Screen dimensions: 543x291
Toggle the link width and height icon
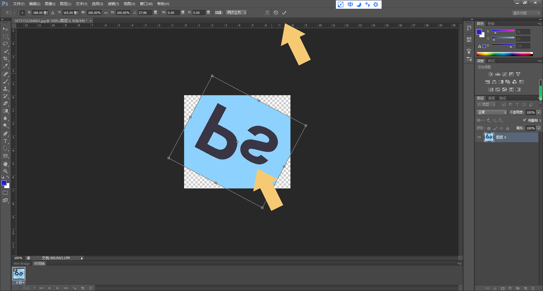pyautogui.click(x=106, y=13)
